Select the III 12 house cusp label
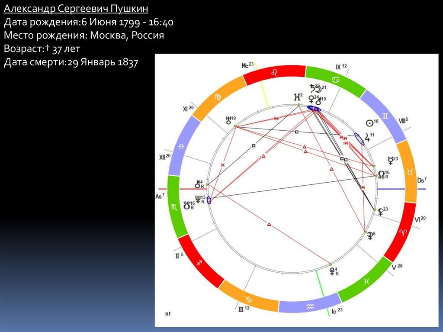The height and width of the screenshot is (332, 443). click(x=244, y=309)
